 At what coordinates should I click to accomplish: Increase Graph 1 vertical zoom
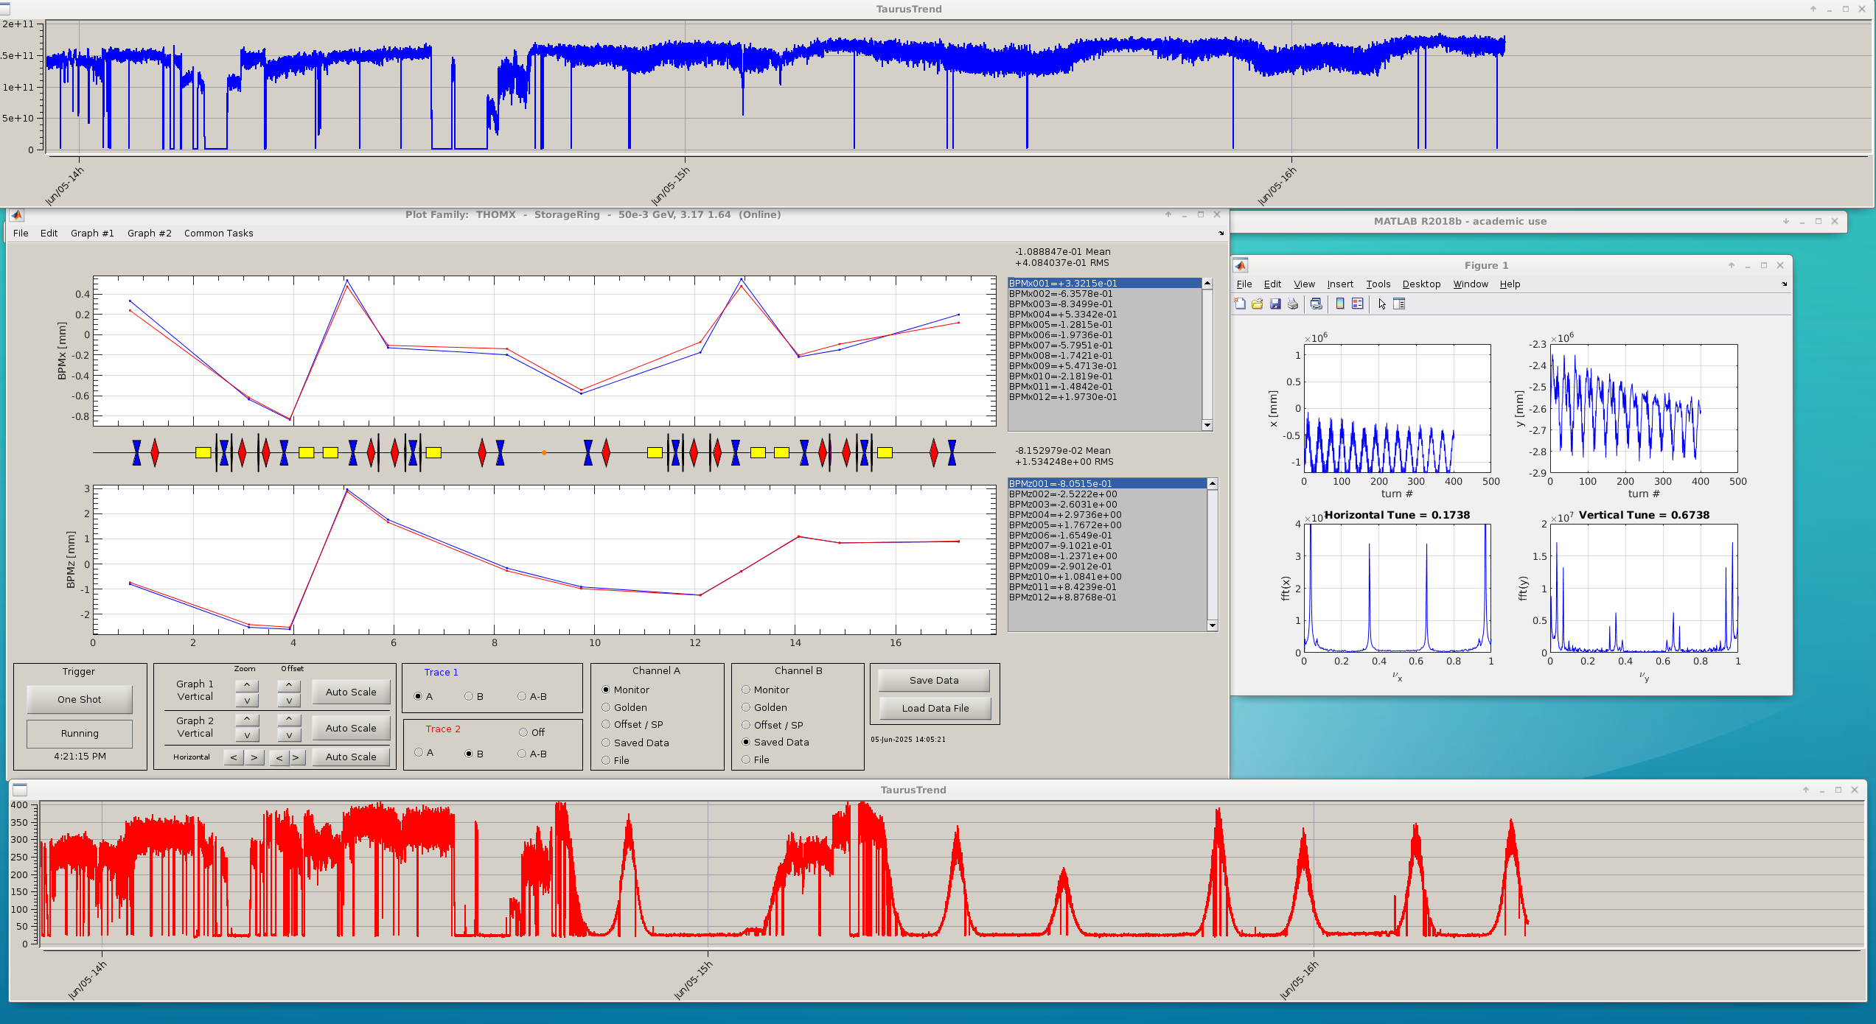[x=247, y=685]
